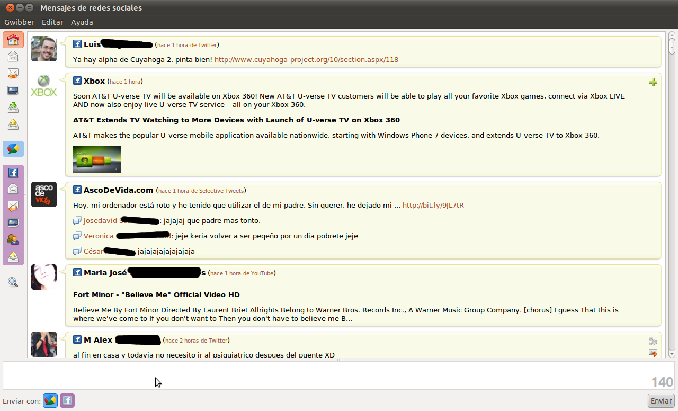Image resolution: width=678 pixels, height=411 pixels.
Task: Click Facebook icon beside Xbox name
Action: tap(77, 81)
